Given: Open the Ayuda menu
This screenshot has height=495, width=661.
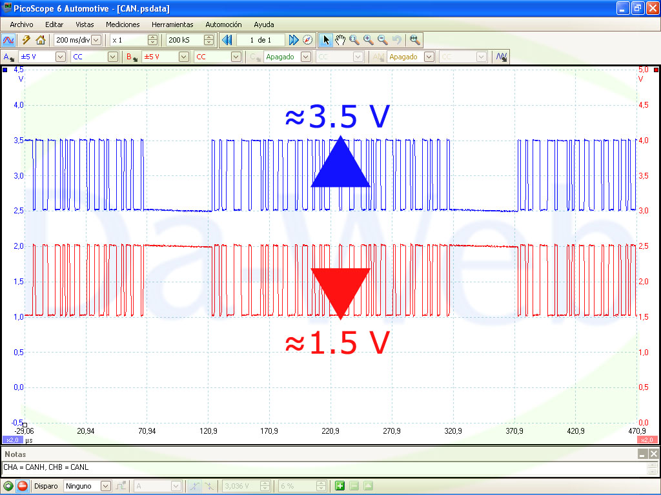Looking at the screenshot, I should click(264, 24).
